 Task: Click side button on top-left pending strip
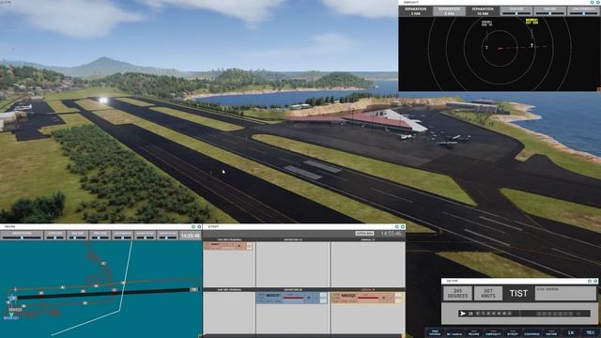tap(250, 246)
